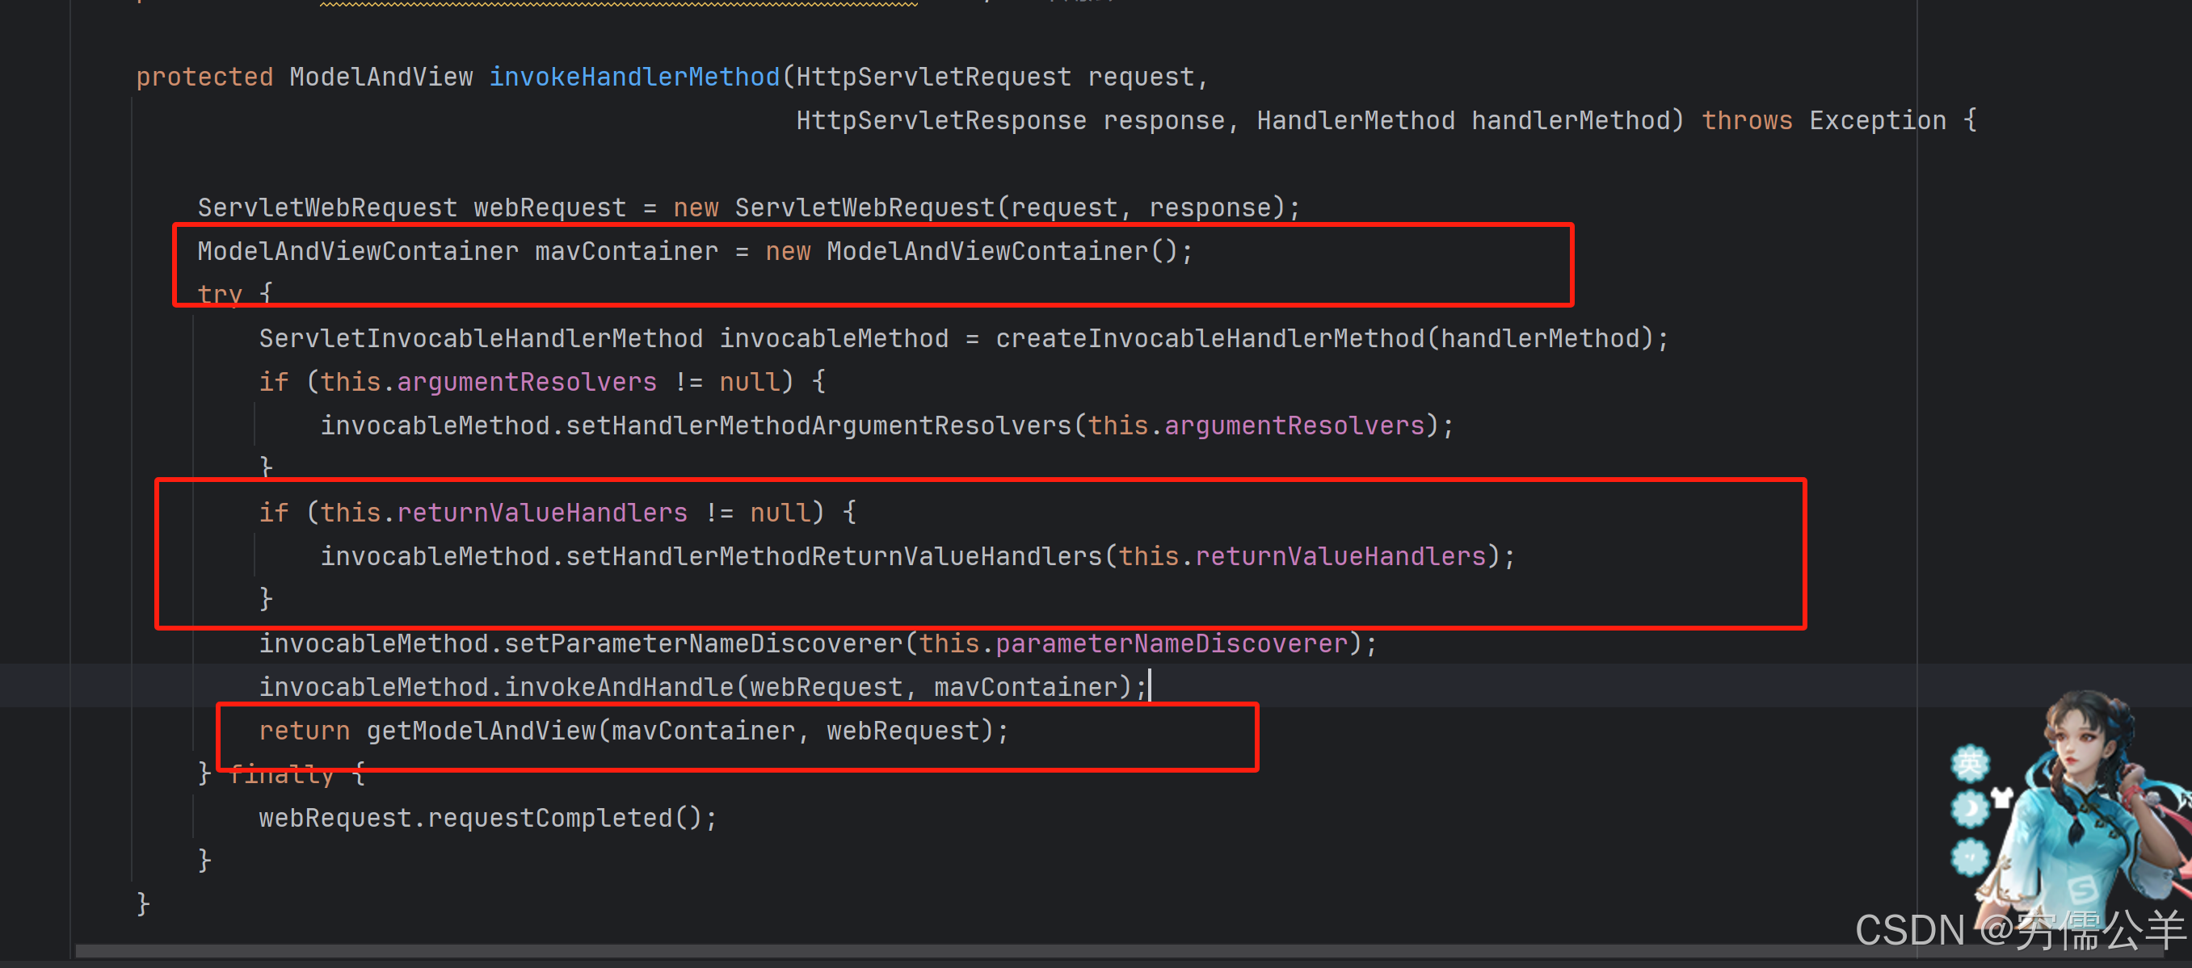The image size is (2192, 968).
Task: Place caret on setHandlerMethodReturnValueHandlers
Action: [834, 556]
